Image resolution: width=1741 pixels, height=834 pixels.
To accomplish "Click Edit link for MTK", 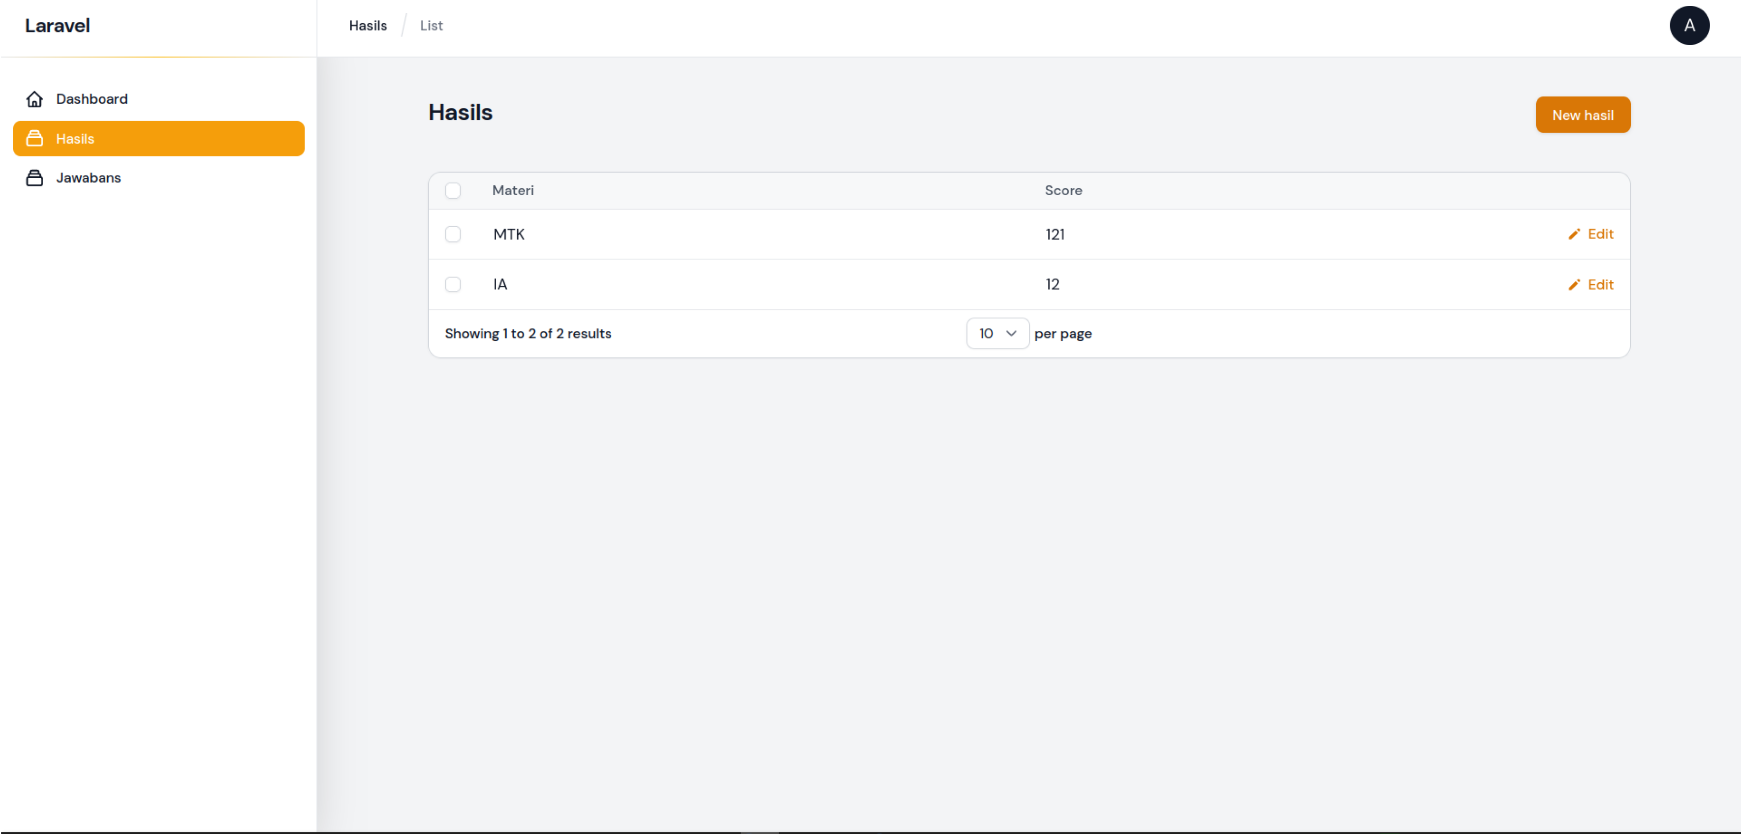I will pos(1600,235).
